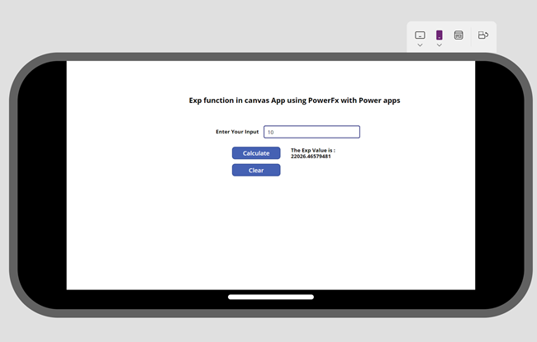Tap the phone home indicator bar
This screenshot has height=342, width=537.
[x=271, y=297]
